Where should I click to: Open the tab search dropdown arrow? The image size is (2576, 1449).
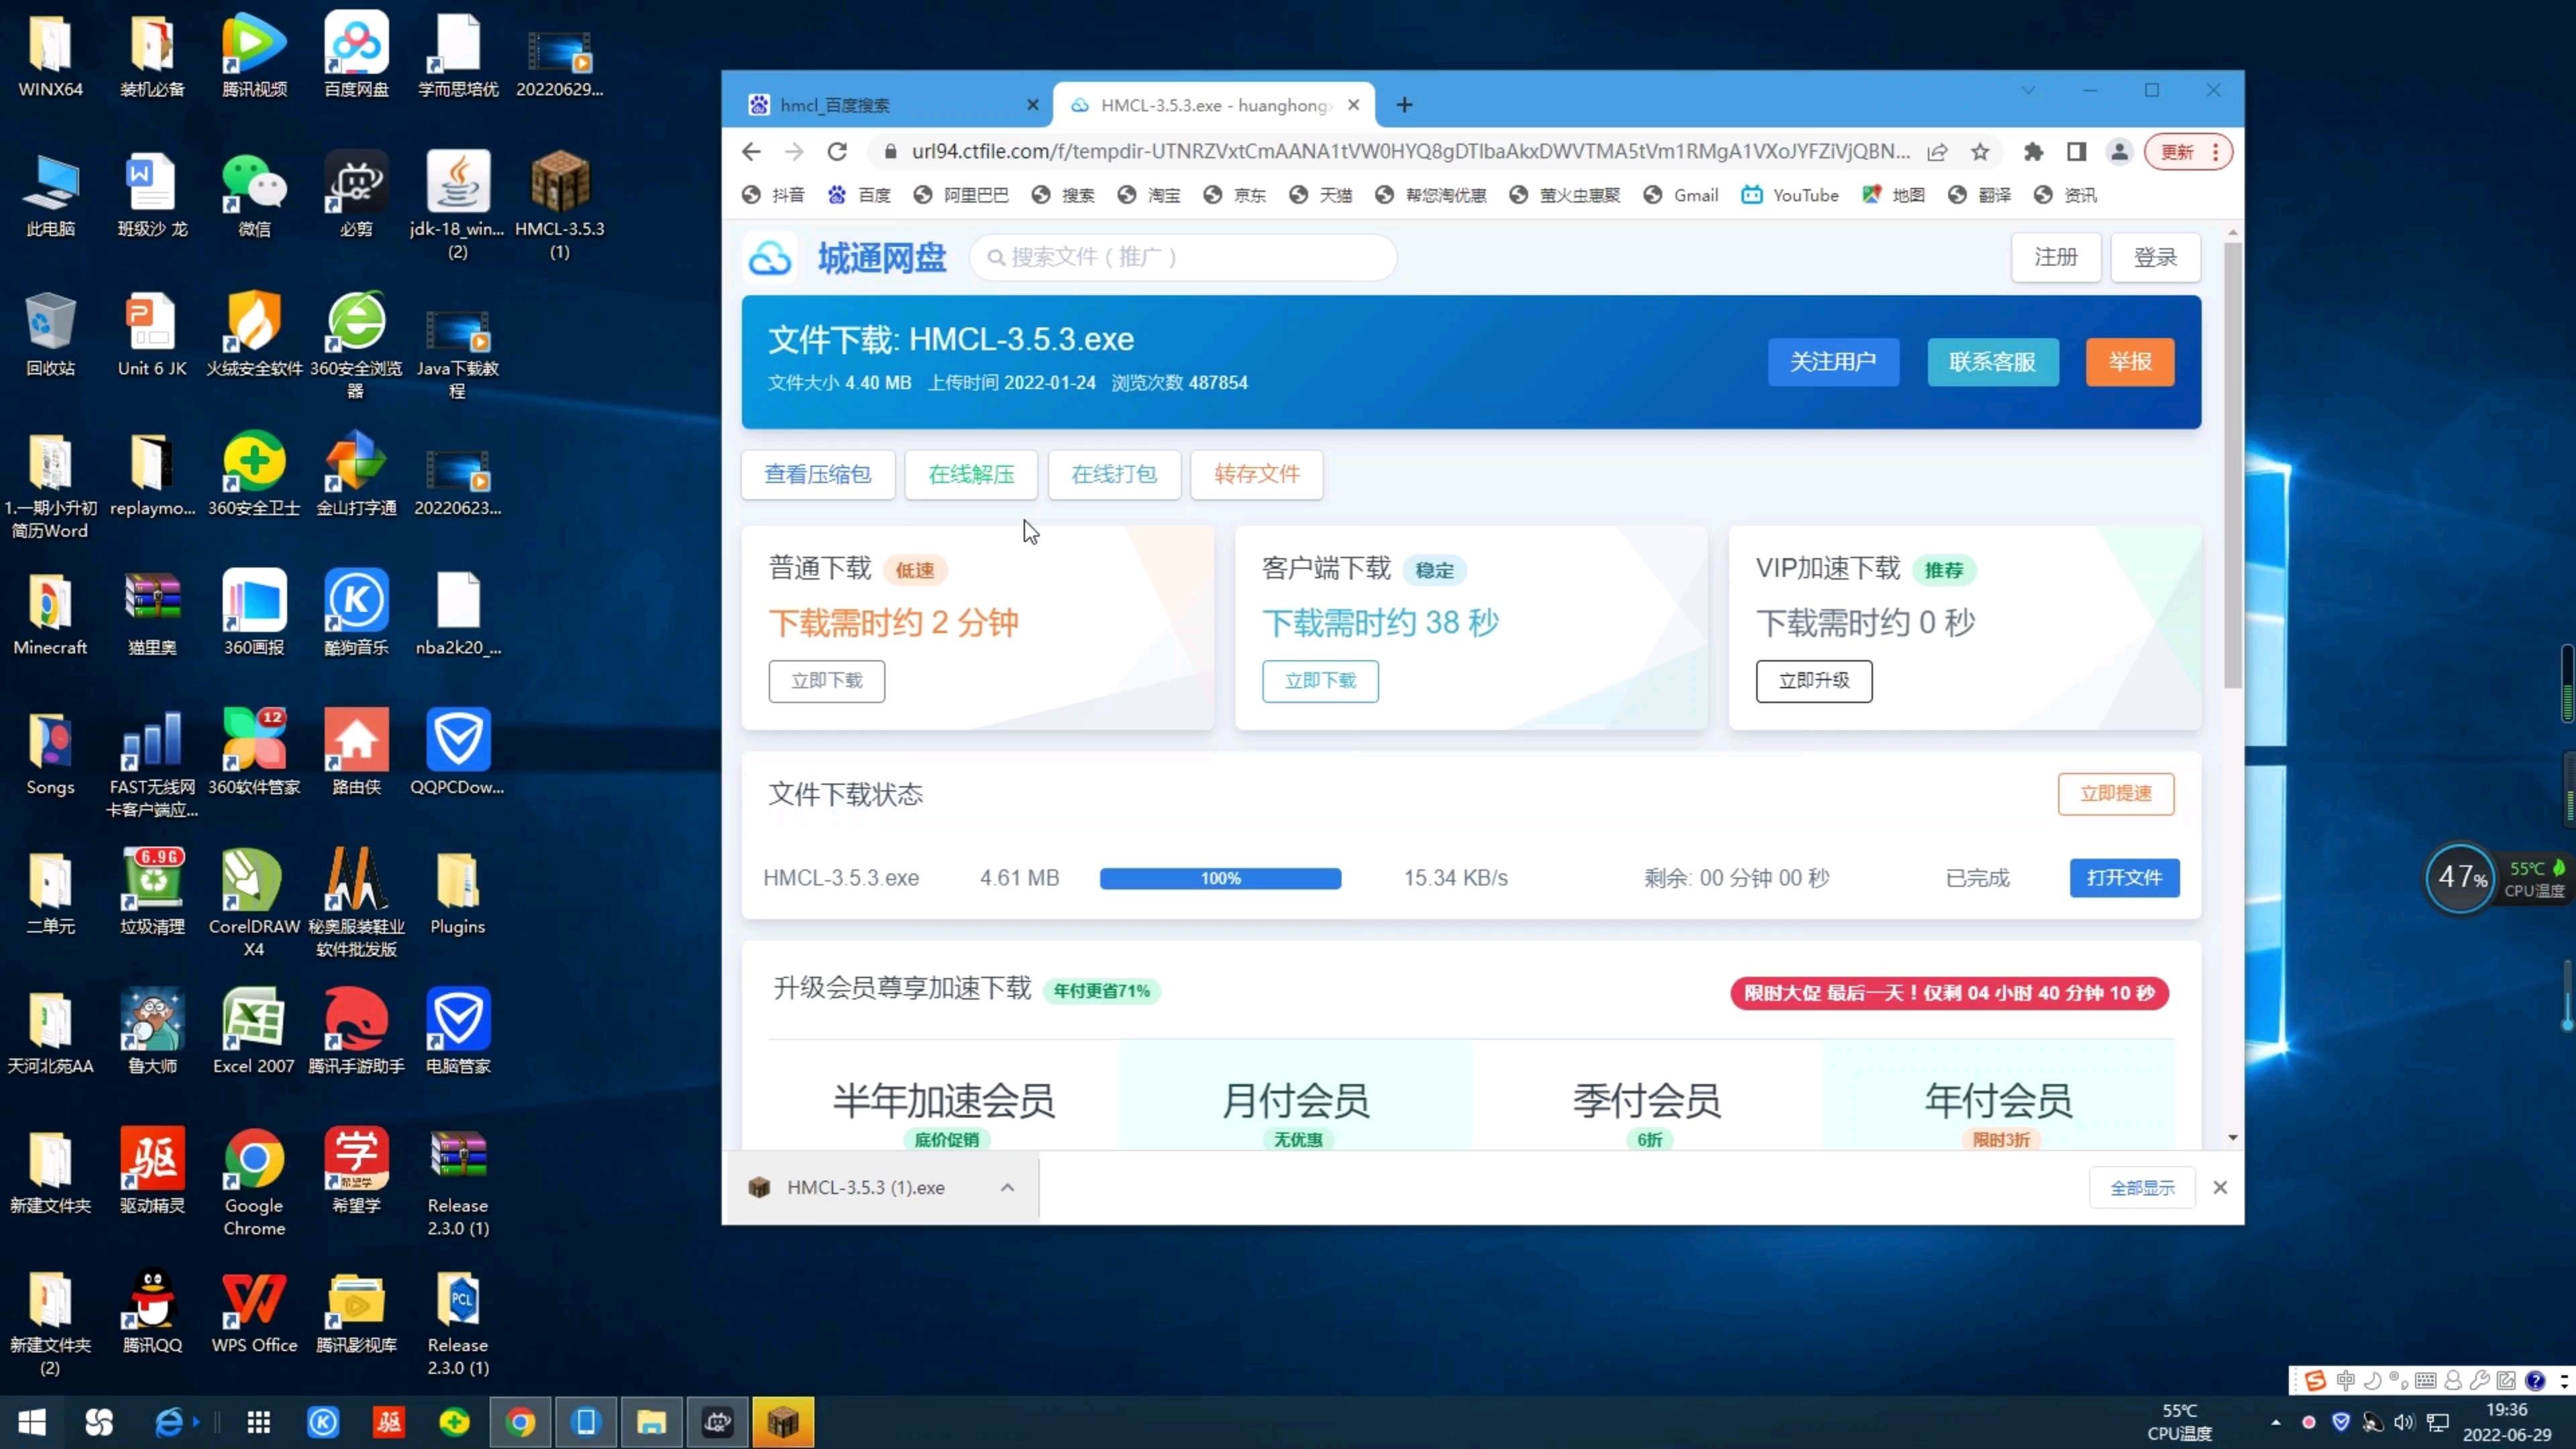(2028, 90)
